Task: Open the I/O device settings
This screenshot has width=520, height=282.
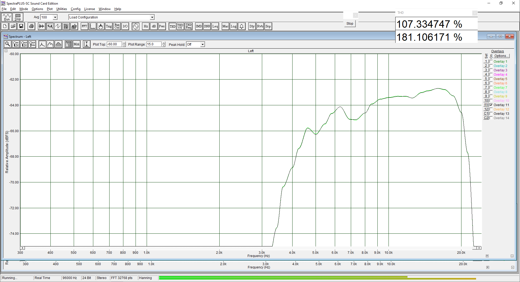Action: click(x=125, y=26)
